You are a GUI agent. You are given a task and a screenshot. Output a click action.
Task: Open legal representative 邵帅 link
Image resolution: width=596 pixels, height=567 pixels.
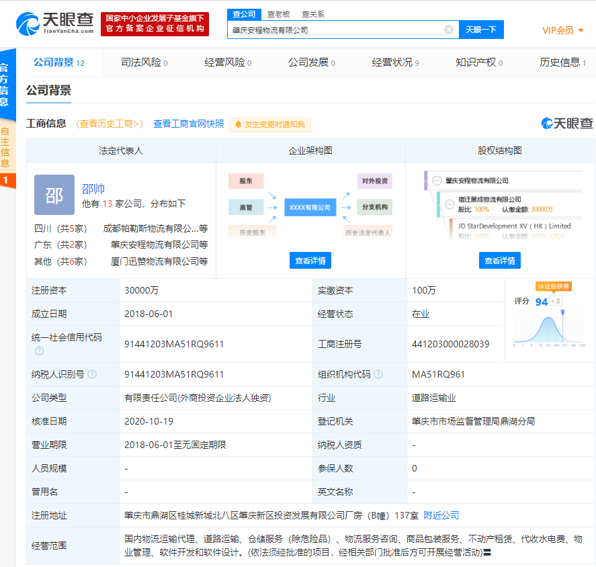coord(93,189)
